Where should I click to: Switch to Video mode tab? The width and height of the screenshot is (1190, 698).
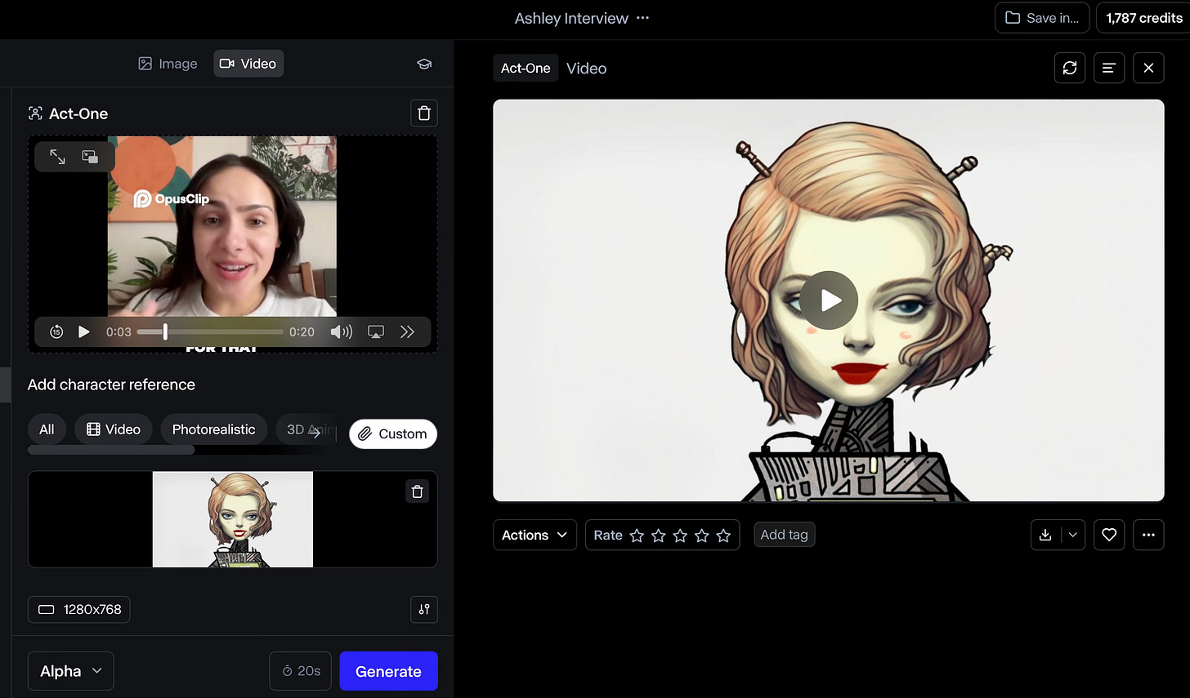pyautogui.click(x=248, y=64)
